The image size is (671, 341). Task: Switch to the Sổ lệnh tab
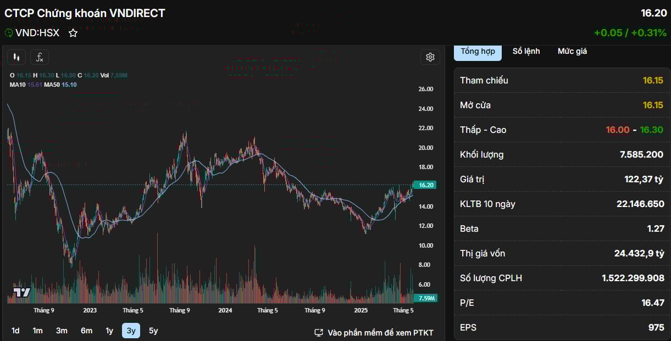(x=526, y=51)
